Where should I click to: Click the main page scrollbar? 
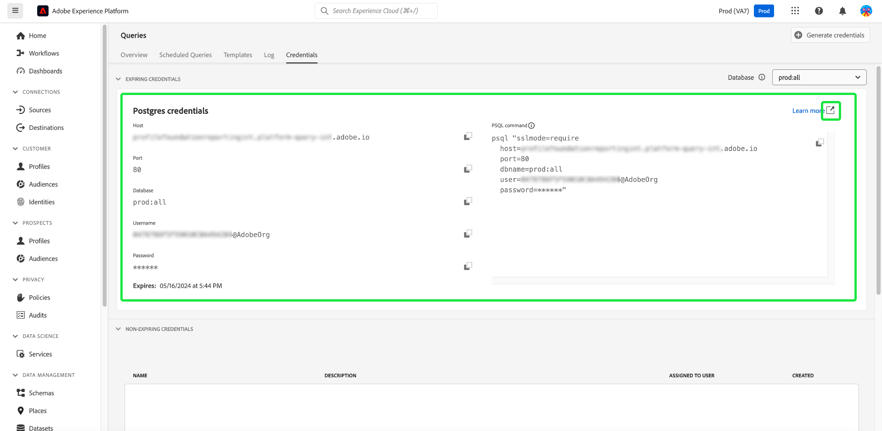tap(878, 180)
